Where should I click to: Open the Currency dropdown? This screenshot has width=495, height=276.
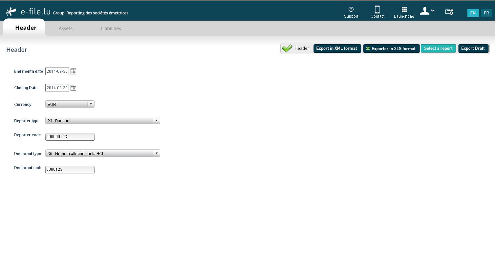(70, 104)
